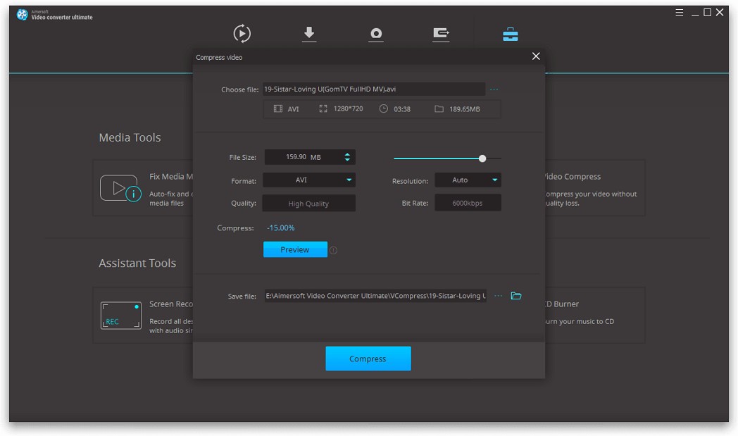Image resolution: width=738 pixels, height=436 pixels.
Task: Open the video downloader tool
Action: click(x=308, y=33)
